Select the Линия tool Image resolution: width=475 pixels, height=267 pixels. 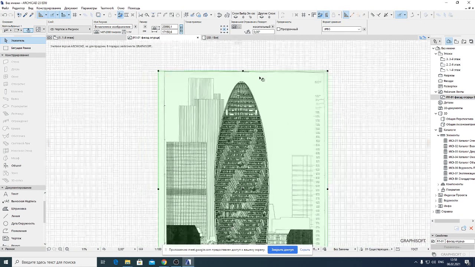(x=22, y=216)
